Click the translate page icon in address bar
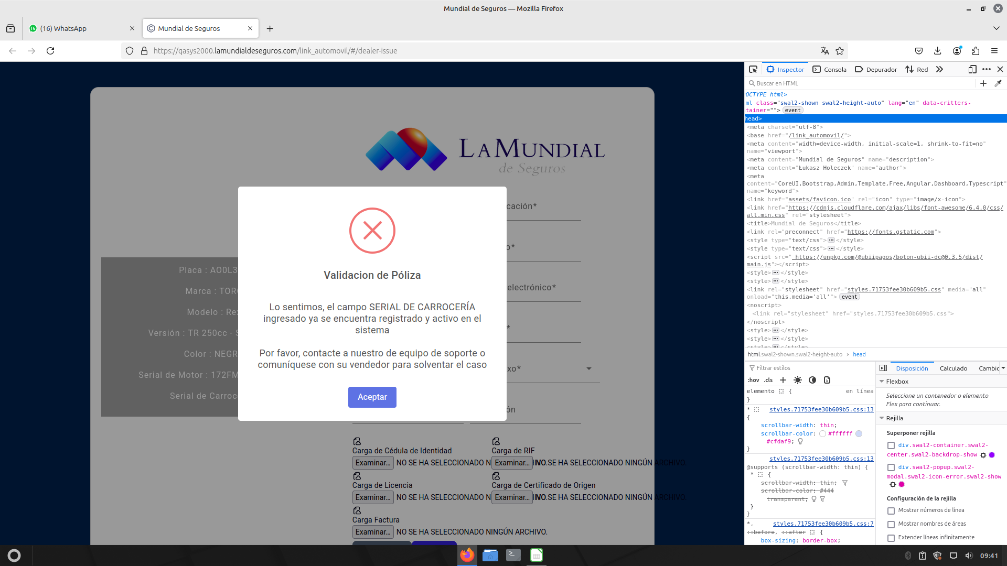 tap(825, 51)
